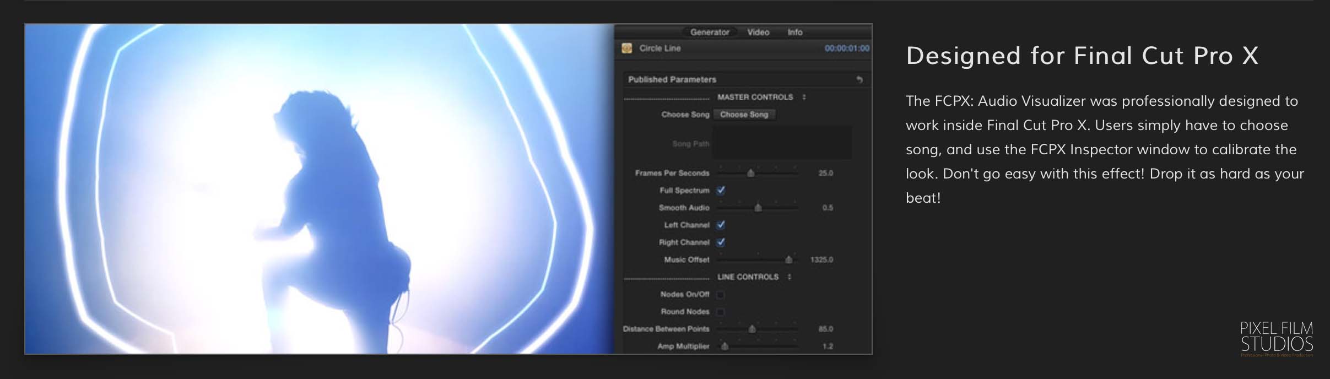This screenshot has height=379, width=1330.
Task: Click the silhouette preview image
Action: pos(320,189)
